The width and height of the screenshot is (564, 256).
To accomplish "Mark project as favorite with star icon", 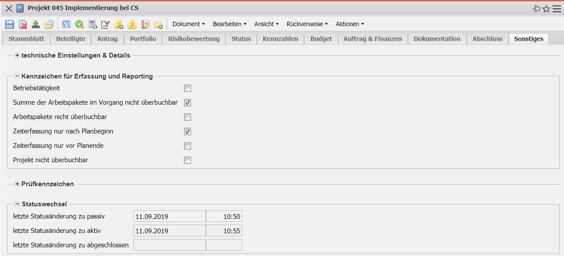I will point(547,9).
